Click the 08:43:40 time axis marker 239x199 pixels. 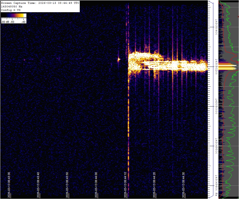[38, 185]
